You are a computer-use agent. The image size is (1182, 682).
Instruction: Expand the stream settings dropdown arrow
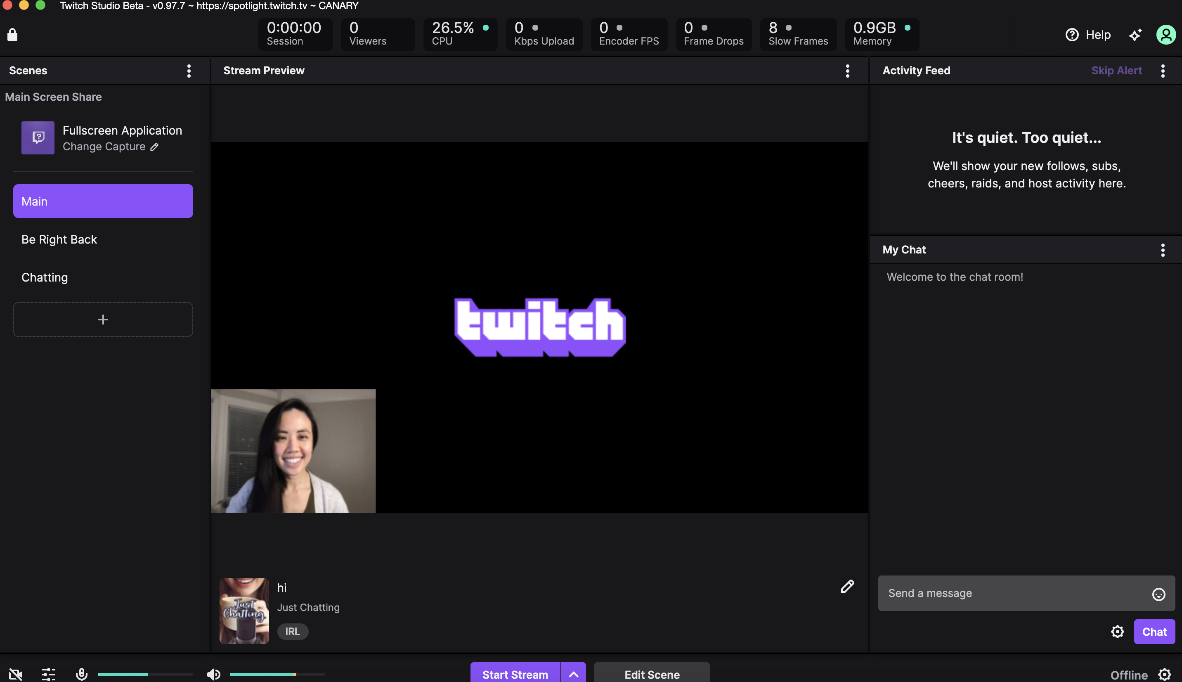pos(573,674)
